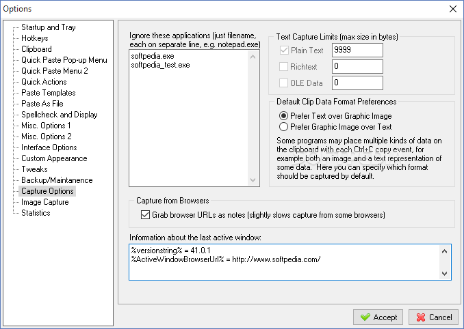Click down arrow of ignore list scrollbar
The image size is (464, 329).
click(253, 180)
